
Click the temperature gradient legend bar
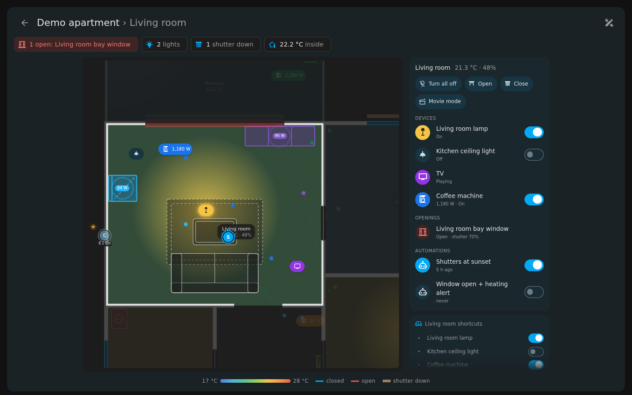pyautogui.click(x=255, y=381)
